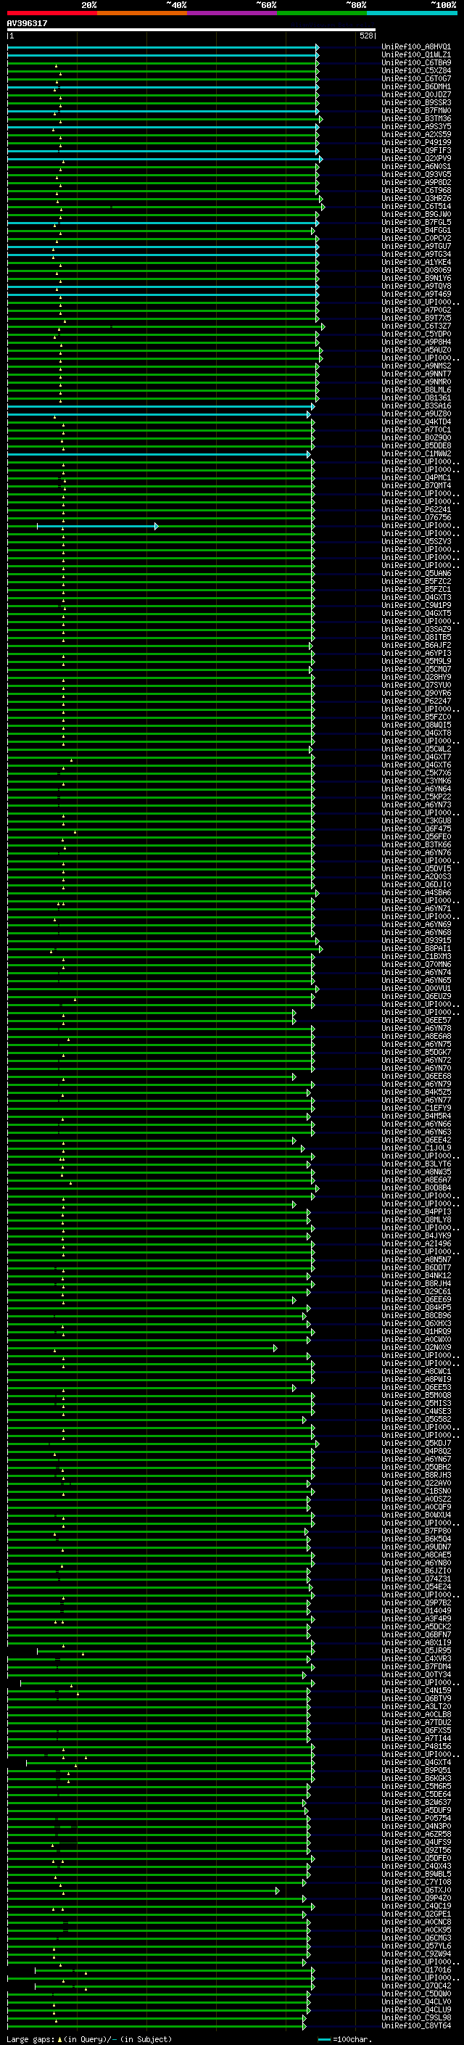Select hit label UniRef100_B4FGG1
Screen dimensions: 464x2045
(x=416, y=230)
